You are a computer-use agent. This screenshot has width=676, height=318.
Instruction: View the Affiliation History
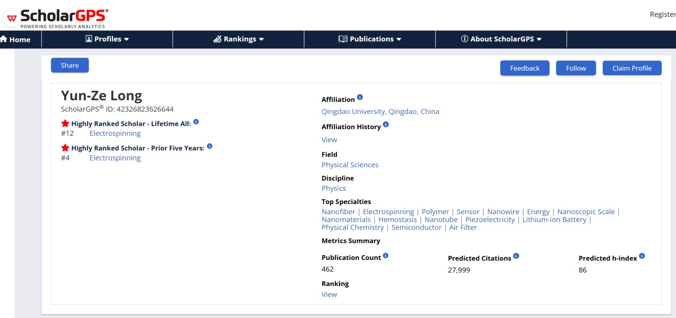329,140
